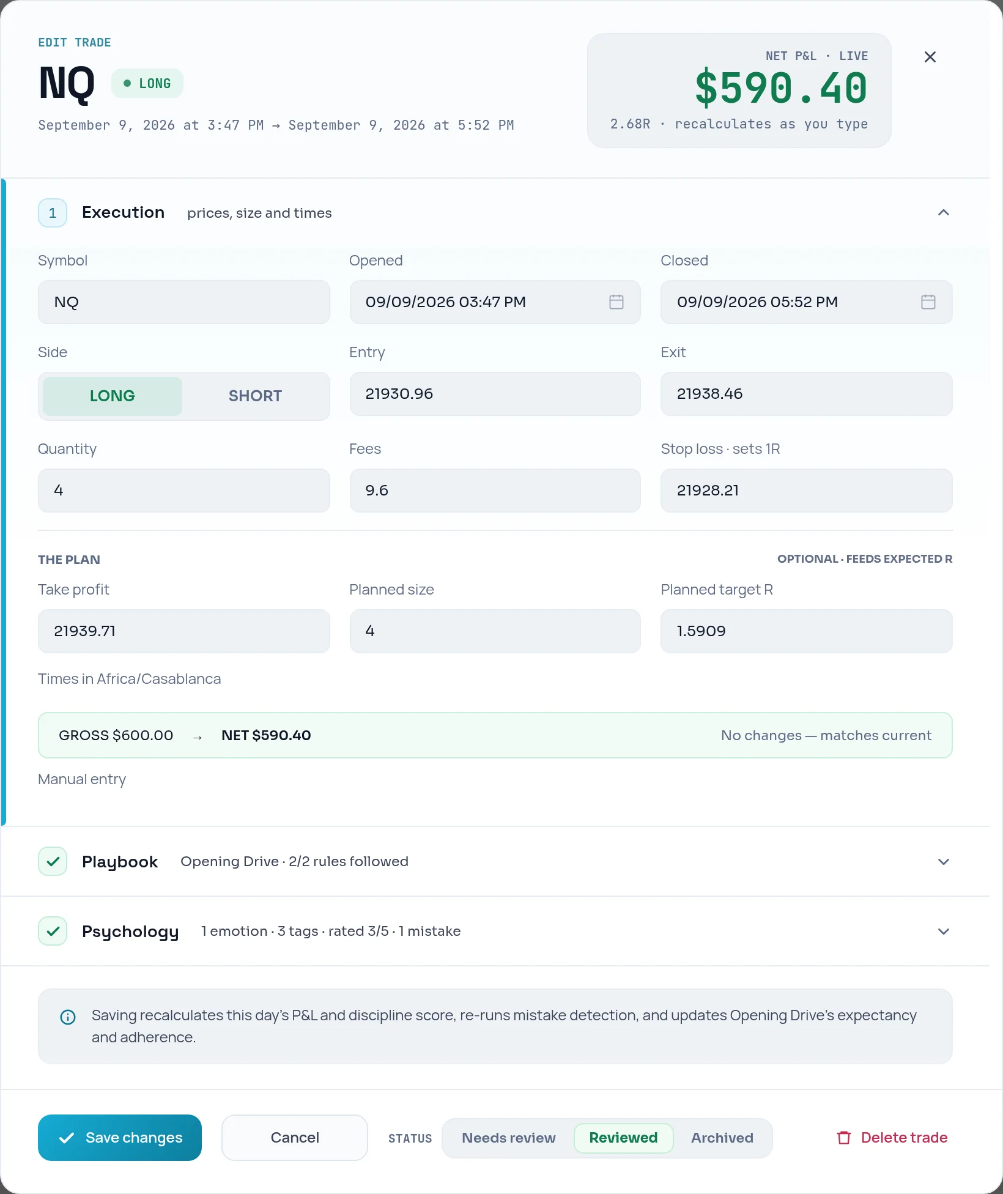Click the 'EDIT TRADE' heading label
The height and width of the screenshot is (1194, 1003).
pos(75,43)
